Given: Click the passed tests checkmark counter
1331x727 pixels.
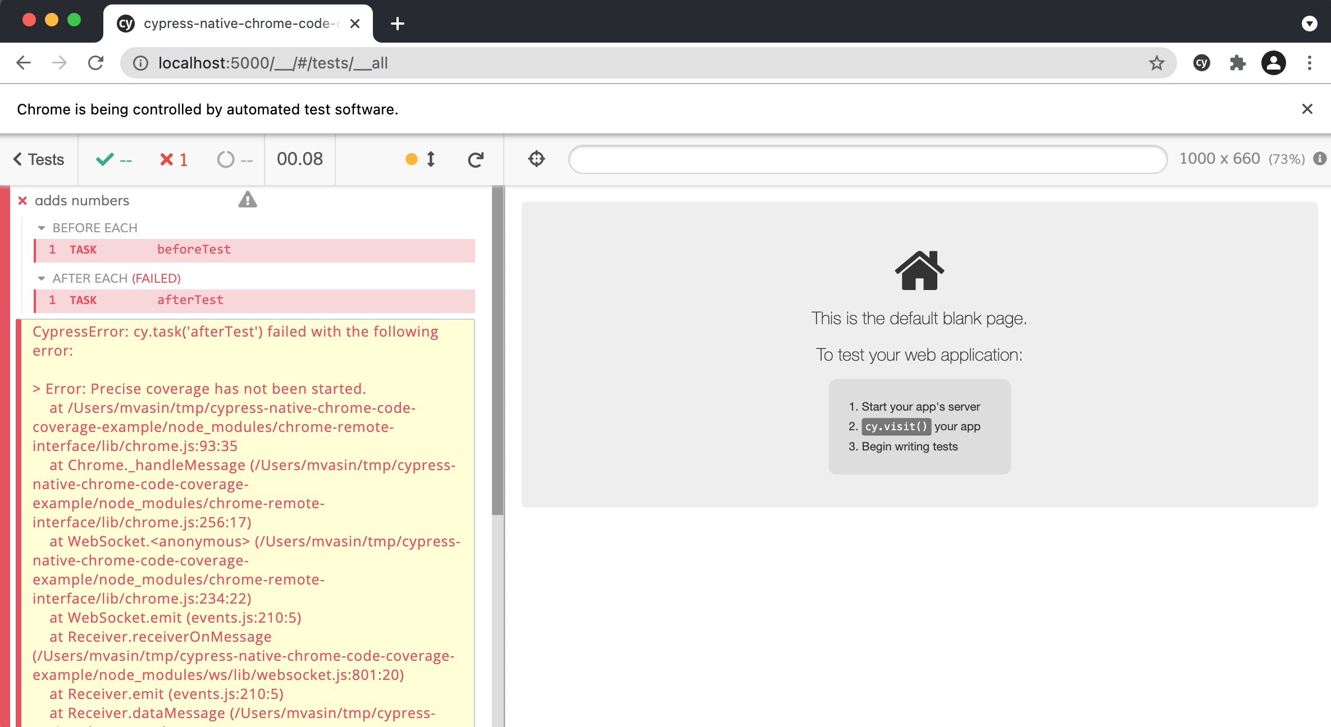Looking at the screenshot, I should [x=114, y=159].
